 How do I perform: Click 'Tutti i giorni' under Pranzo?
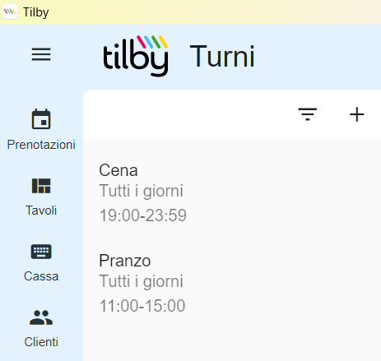141,281
